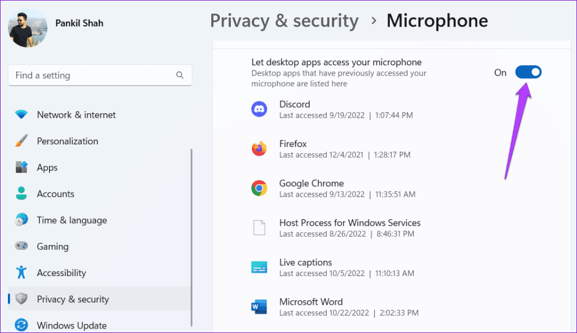Click the search magnifier icon
The height and width of the screenshot is (333, 577).
[x=179, y=75]
